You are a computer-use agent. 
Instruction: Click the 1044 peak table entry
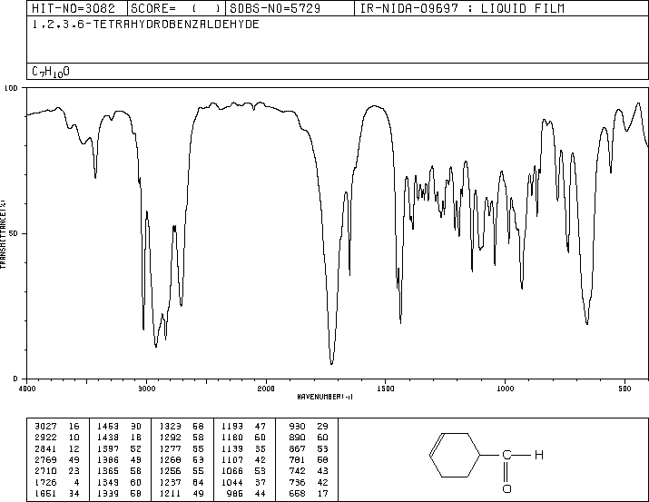[232, 483]
